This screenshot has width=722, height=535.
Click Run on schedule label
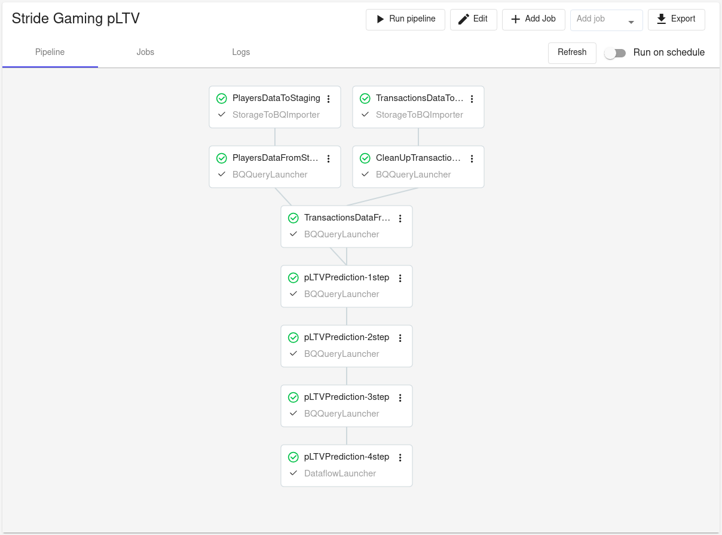pyautogui.click(x=669, y=53)
